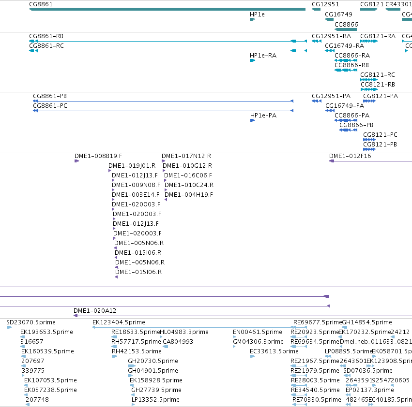Open the RE69677.5prime EST label

tap(318, 322)
